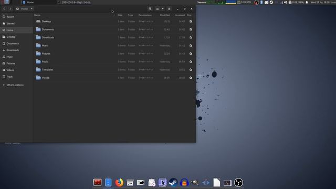Open Documents in the sidebar
The image size is (336, 189).
[x=16, y=43]
